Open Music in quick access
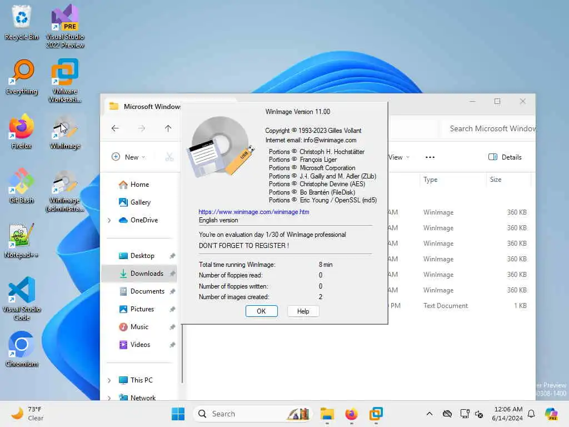This screenshot has height=427, width=569. [139, 327]
